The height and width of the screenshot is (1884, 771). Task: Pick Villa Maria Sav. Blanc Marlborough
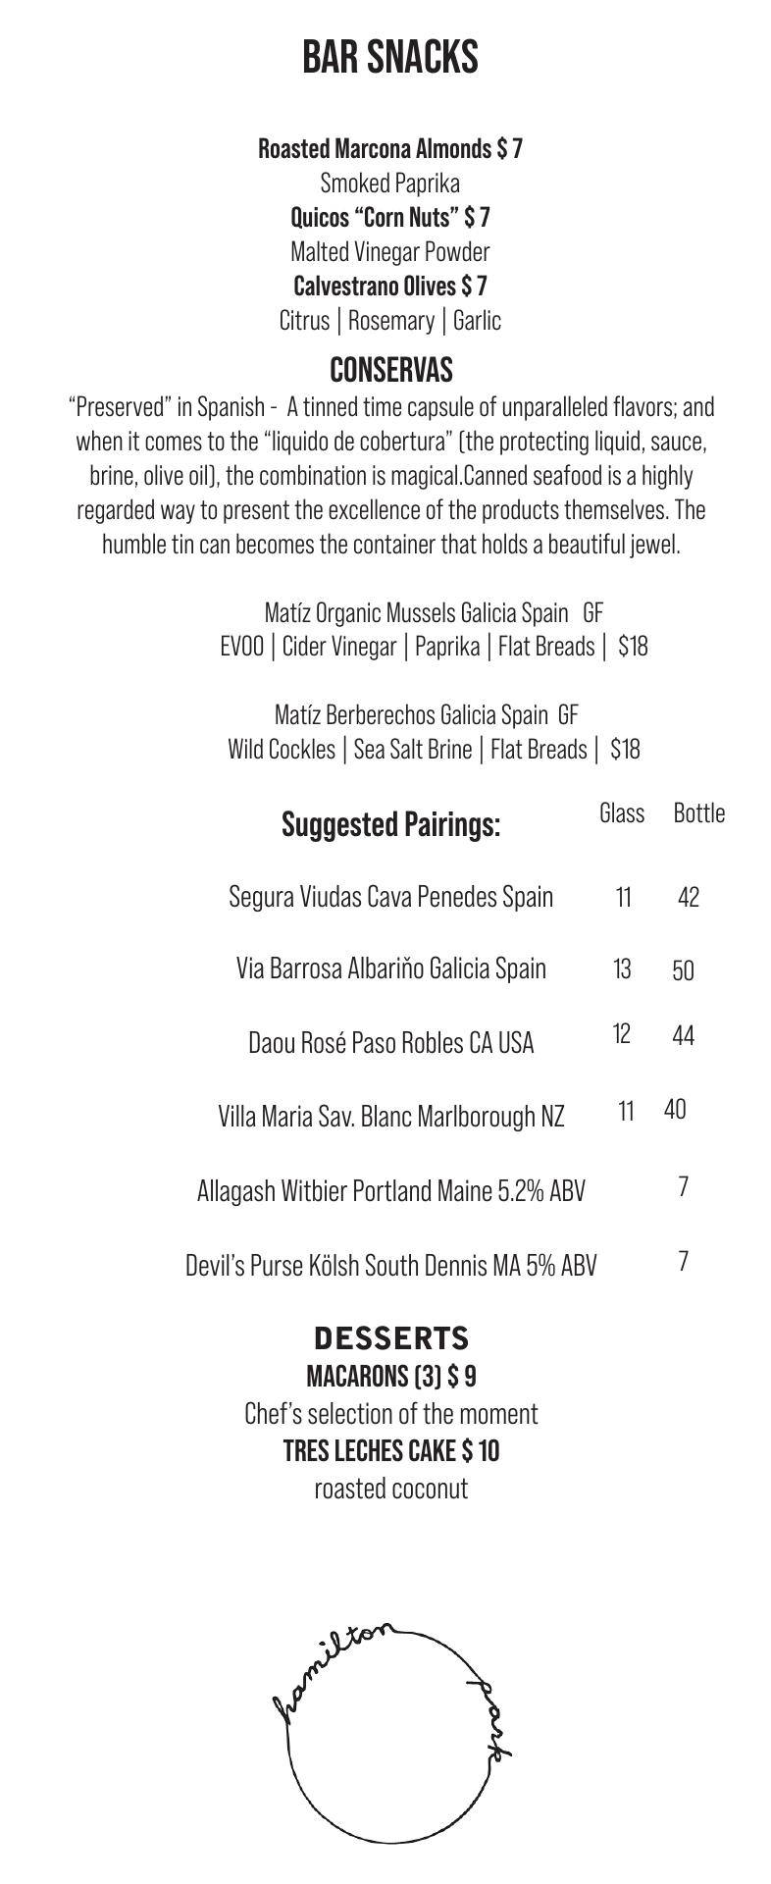coord(390,1117)
